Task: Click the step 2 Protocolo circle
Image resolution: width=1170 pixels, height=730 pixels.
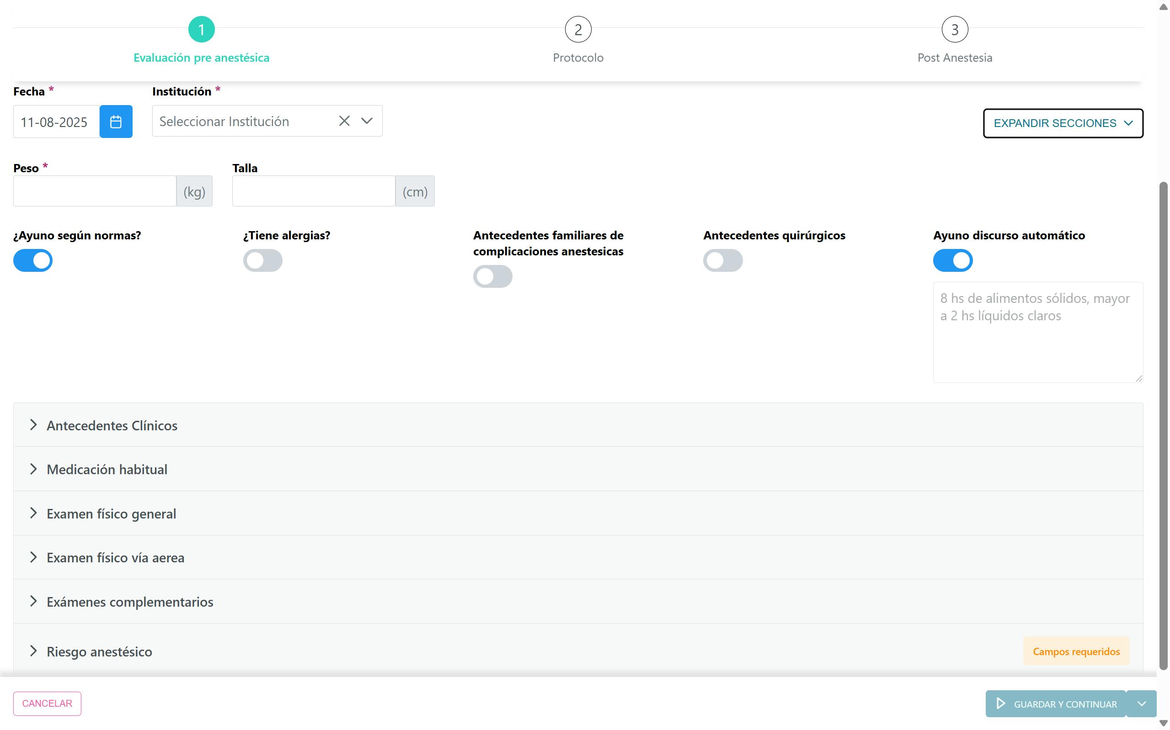Action: tap(578, 30)
